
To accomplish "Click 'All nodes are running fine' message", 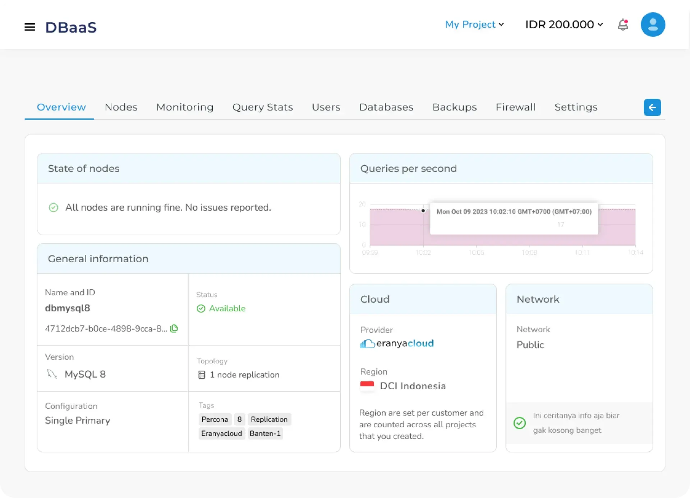I will 168,207.
